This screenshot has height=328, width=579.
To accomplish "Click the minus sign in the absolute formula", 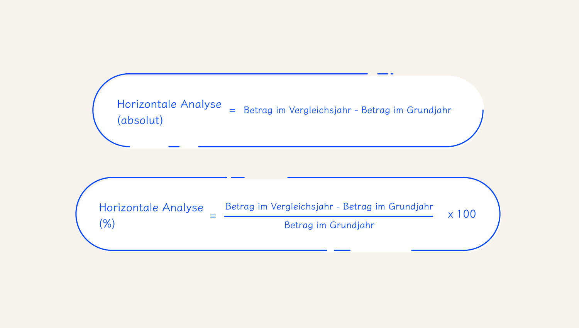I will click(x=357, y=111).
